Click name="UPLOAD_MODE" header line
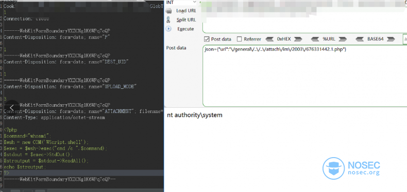 click(70, 87)
